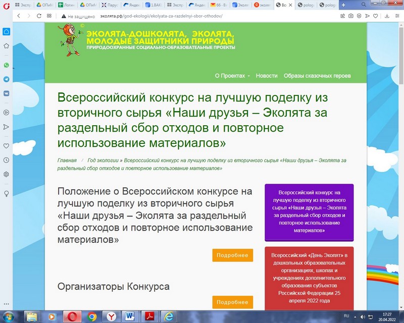
Task: Click the browser Back arrow
Action: point(19,16)
